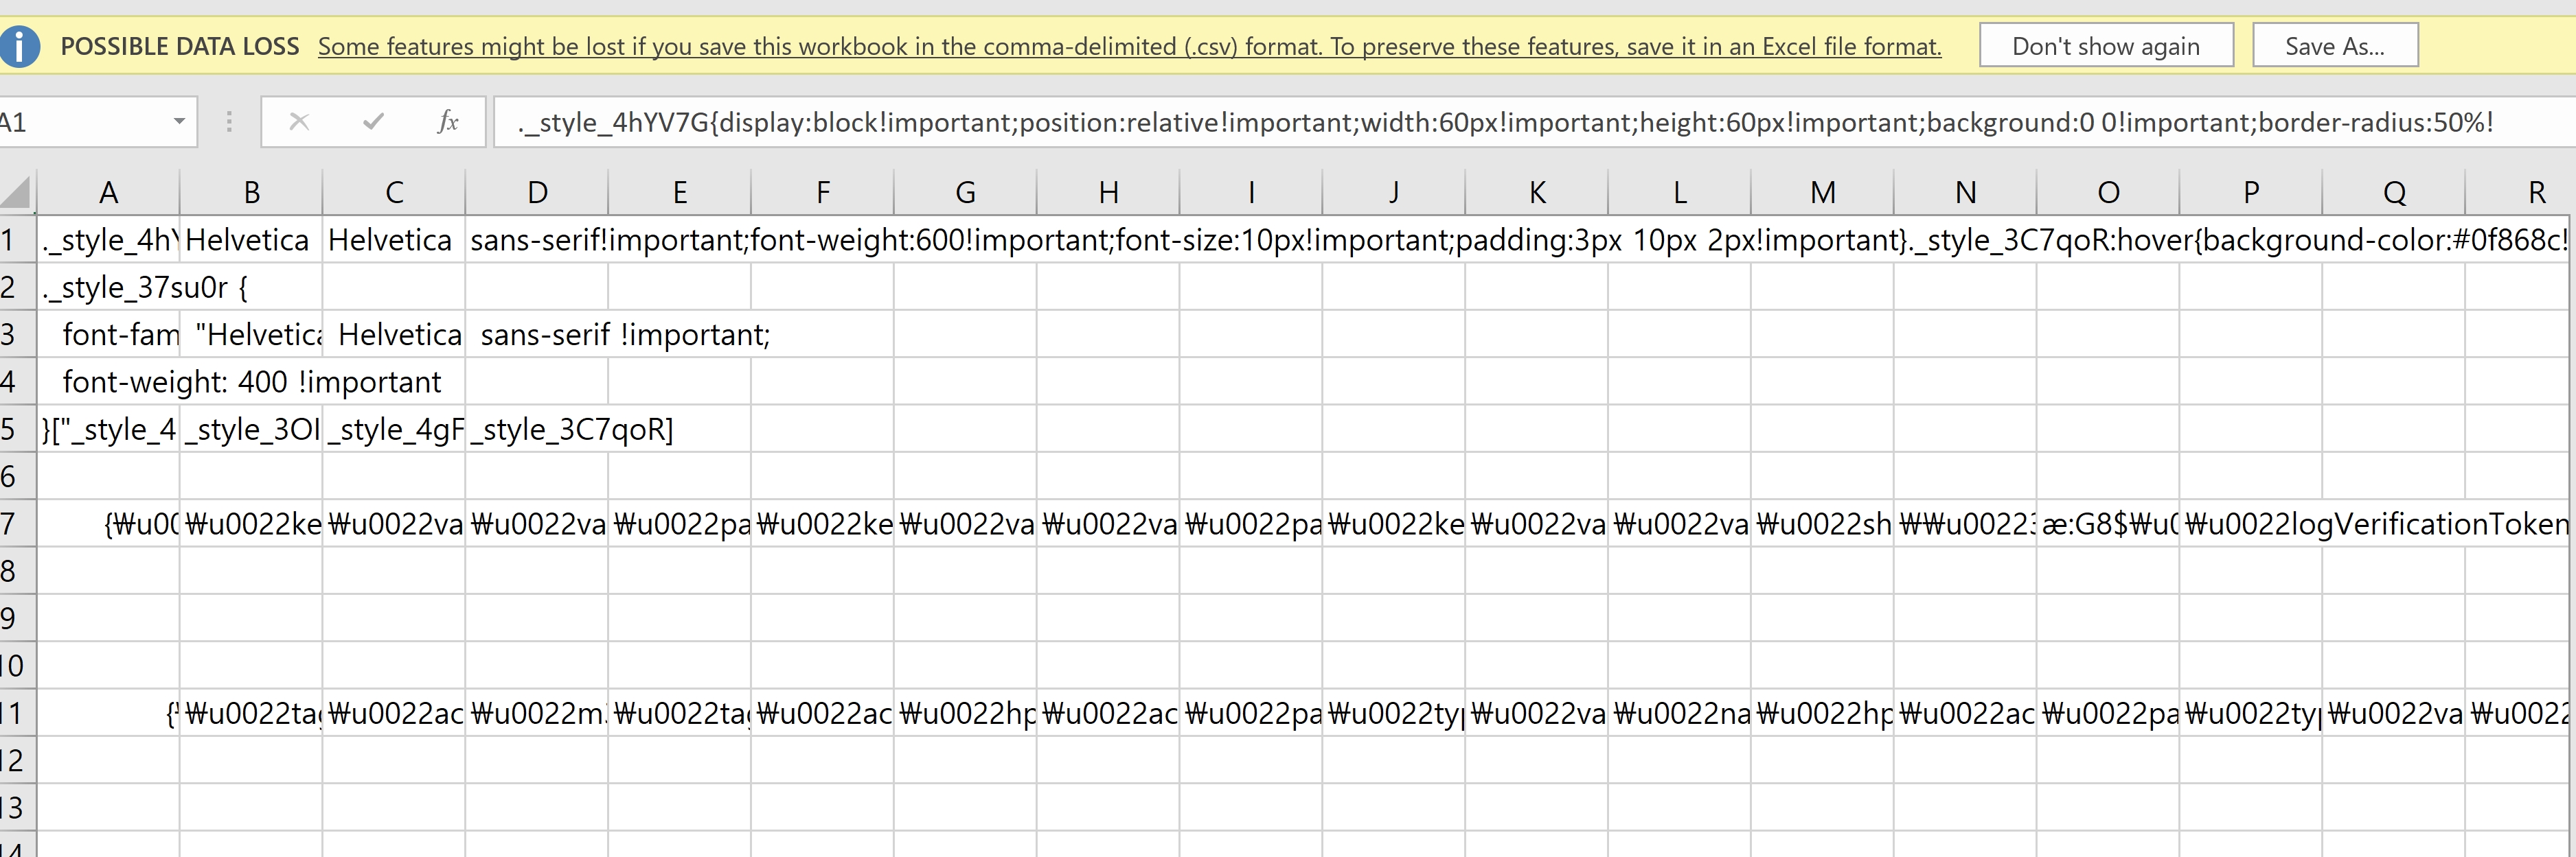This screenshot has width=2576, height=857.
Task: Click cell B5 with _style_3Ol
Action: [251, 430]
